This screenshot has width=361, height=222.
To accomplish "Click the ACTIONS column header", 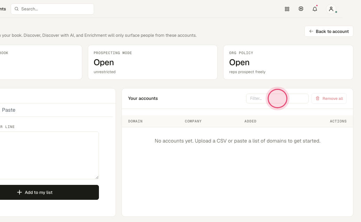I will pos(338,121).
